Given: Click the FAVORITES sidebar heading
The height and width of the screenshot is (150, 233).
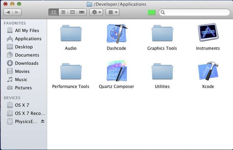Looking at the screenshot, I should coord(15,23).
